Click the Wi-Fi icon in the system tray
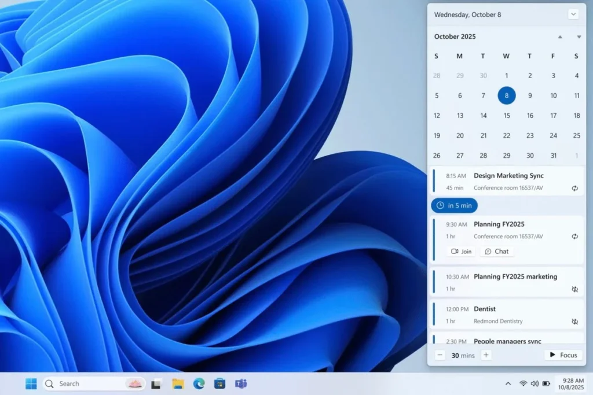 522,383
